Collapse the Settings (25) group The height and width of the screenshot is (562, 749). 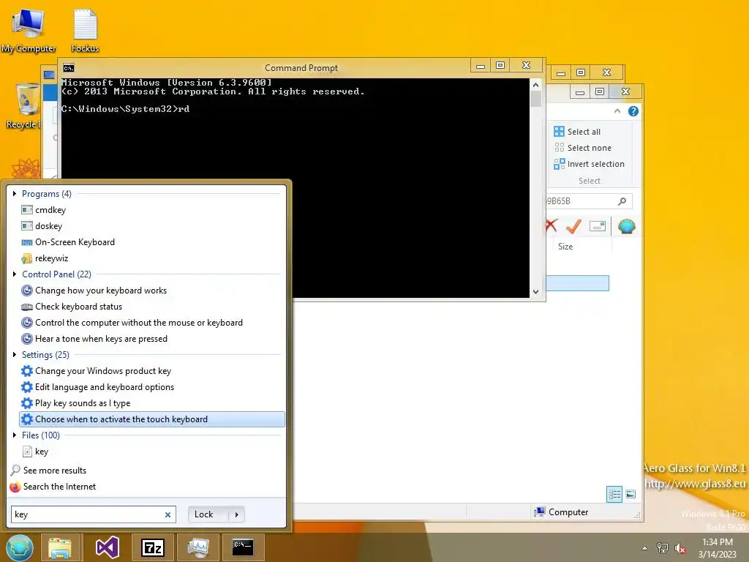[15, 355]
